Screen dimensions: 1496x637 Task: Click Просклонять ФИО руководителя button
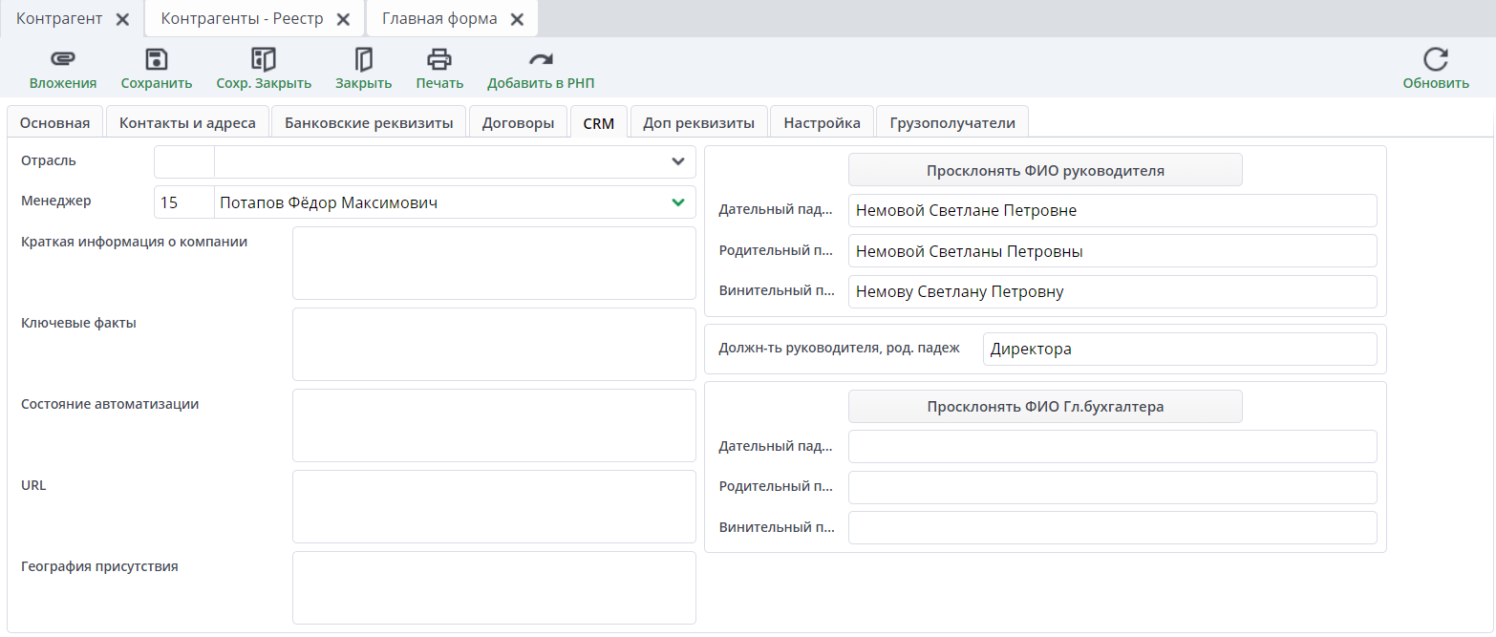point(1045,169)
